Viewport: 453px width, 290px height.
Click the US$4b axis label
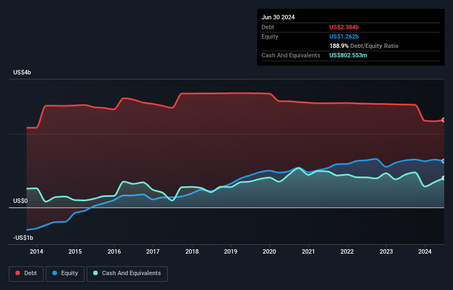(22, 72)
